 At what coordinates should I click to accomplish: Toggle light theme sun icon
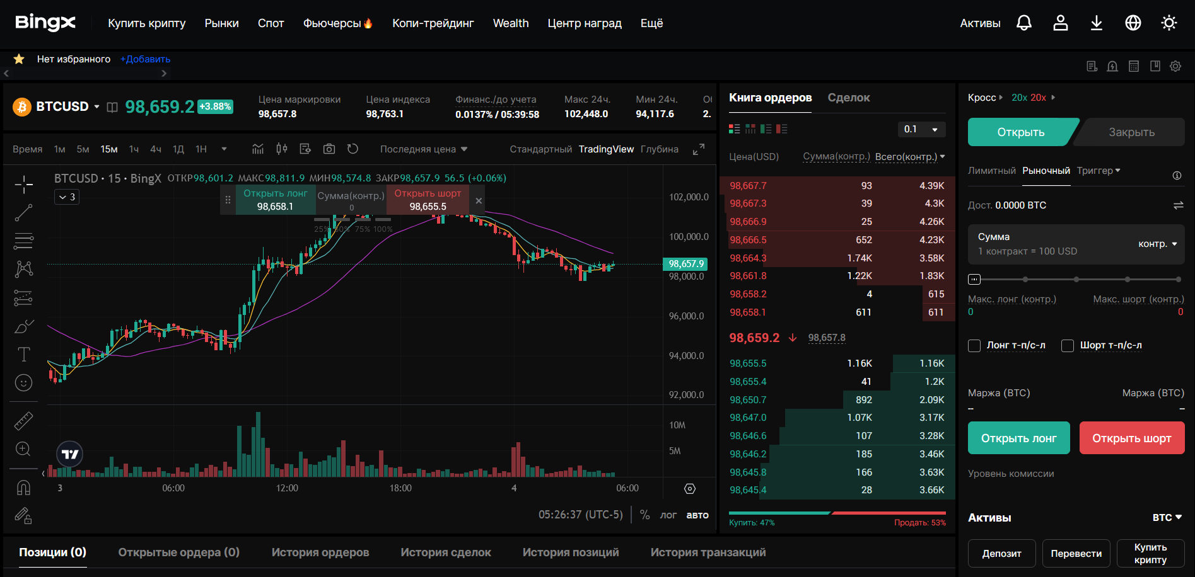[x=1169, y=23]
